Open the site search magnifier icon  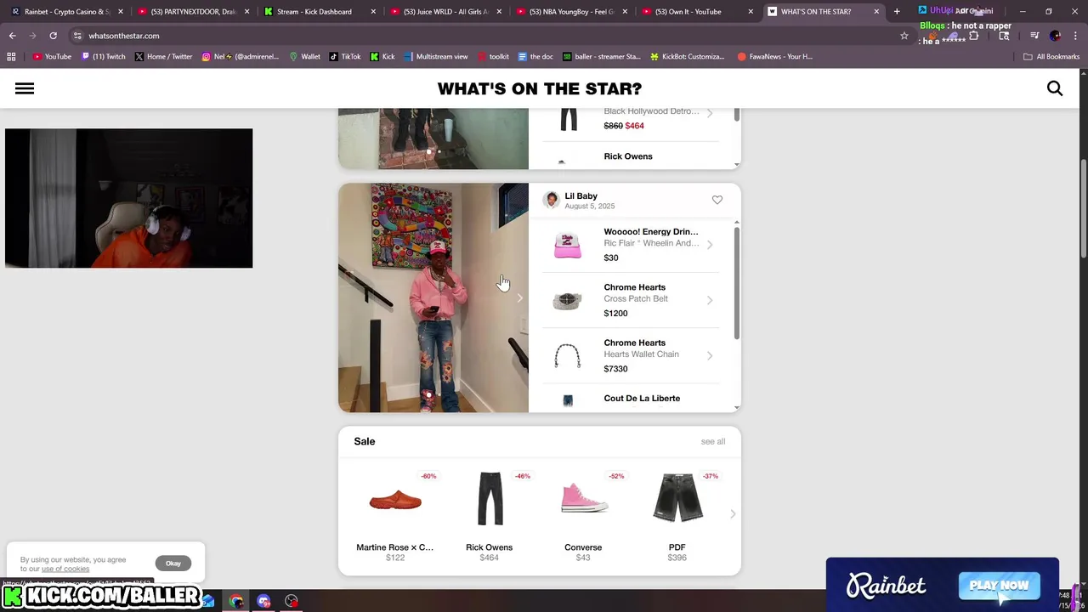(x=1055, y=88)
